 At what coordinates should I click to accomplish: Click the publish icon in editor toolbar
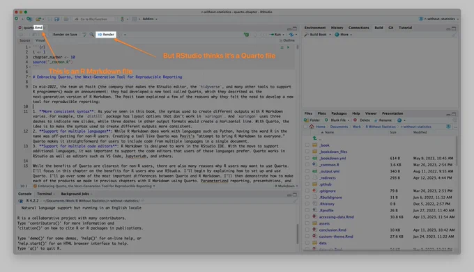point(291,35)
